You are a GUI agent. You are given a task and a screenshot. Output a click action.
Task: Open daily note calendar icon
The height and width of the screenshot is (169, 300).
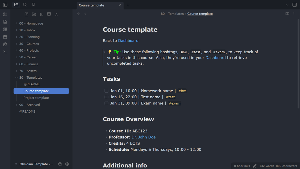click(5, 37)
